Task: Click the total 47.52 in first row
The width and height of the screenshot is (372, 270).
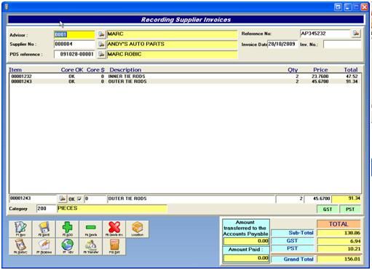Action: [352, 77]
